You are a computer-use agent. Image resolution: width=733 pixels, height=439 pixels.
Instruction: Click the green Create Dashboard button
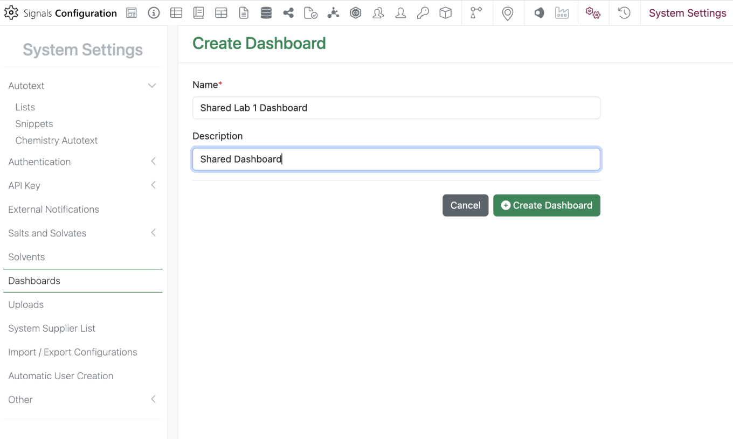point(547,205)
